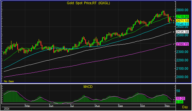Click the cyan 2646.63 moving average label

click(x=182, y=24)
